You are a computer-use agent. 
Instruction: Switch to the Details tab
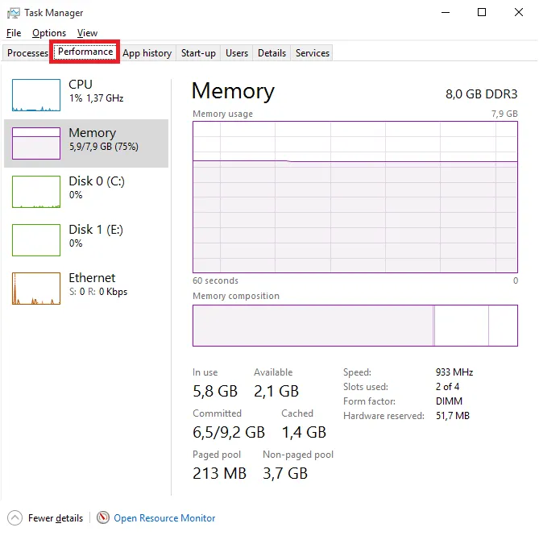click(272, 53)
